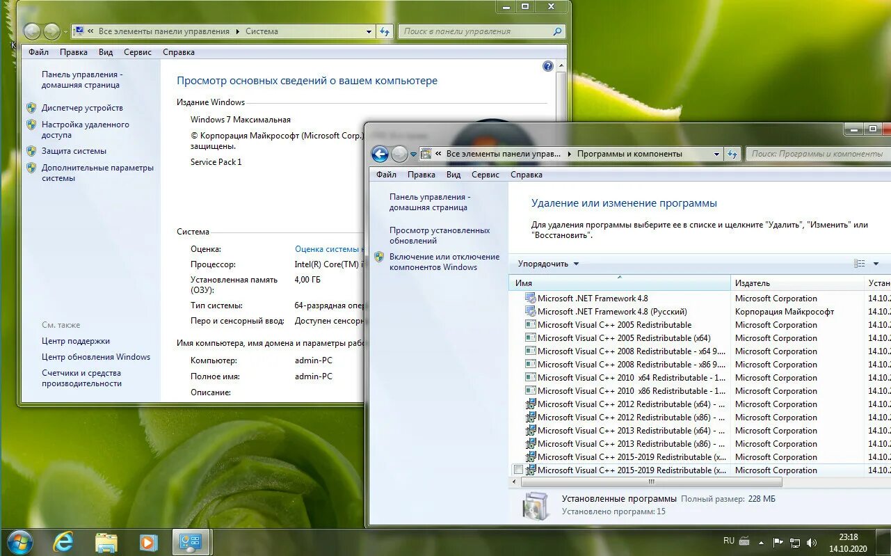The width and height of the screenshot is (891, 556).
Task: Click search field in Programs window
Action: click(817, 154)
